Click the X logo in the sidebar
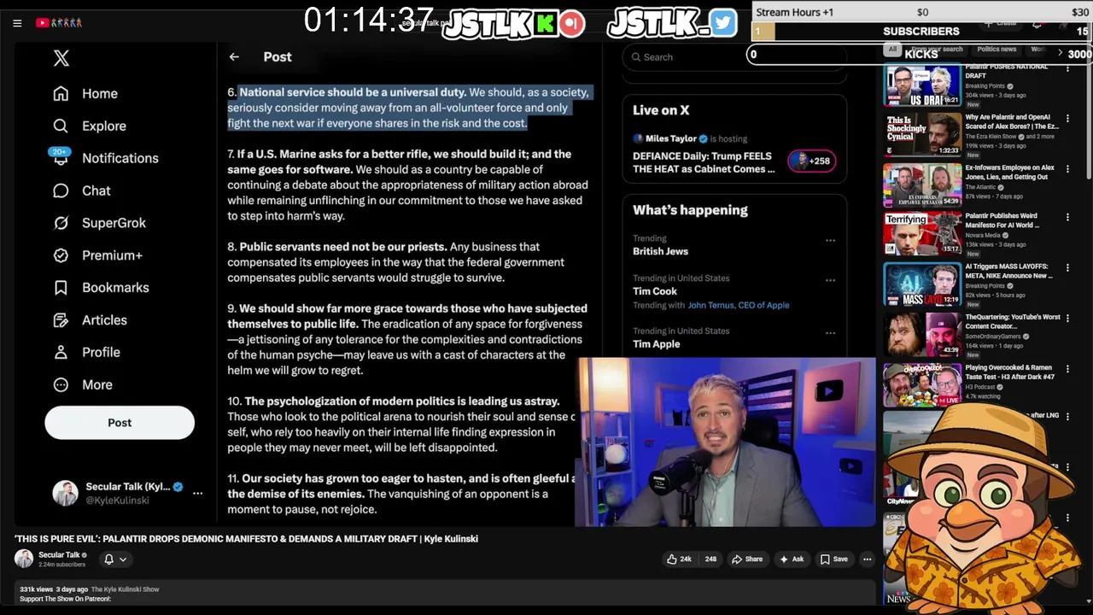The image size is (1093, 615). tap(61, 58)
